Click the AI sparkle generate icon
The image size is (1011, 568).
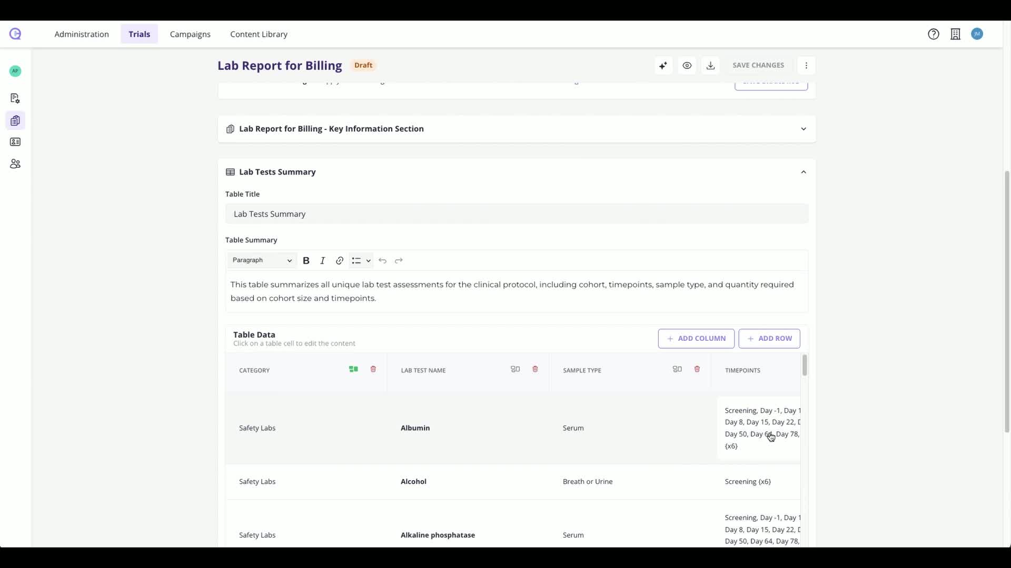click(663, 66)
